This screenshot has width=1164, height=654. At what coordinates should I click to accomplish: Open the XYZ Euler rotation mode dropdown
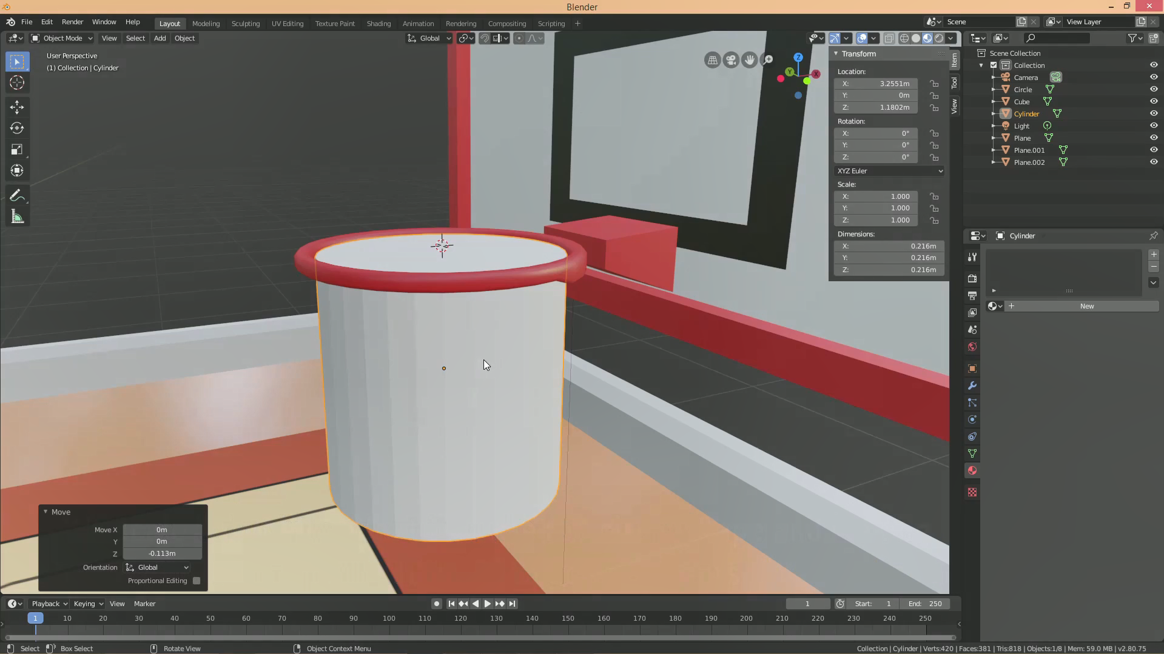point(889,171)
